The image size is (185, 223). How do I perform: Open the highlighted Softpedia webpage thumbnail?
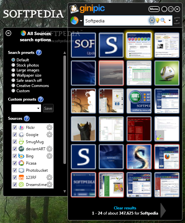[139, 45]
